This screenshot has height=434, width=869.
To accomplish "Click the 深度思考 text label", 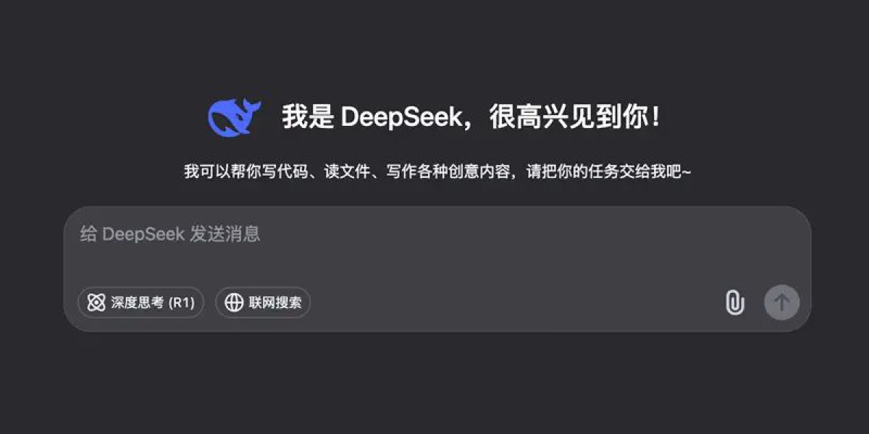I will click(x=138, y=303).
